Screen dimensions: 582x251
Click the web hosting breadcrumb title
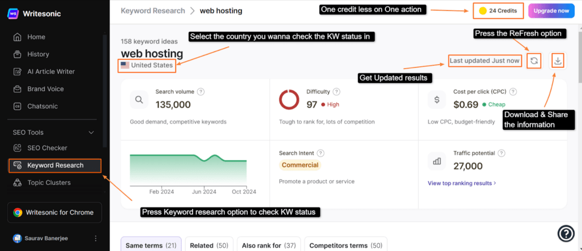pos(221,11)
